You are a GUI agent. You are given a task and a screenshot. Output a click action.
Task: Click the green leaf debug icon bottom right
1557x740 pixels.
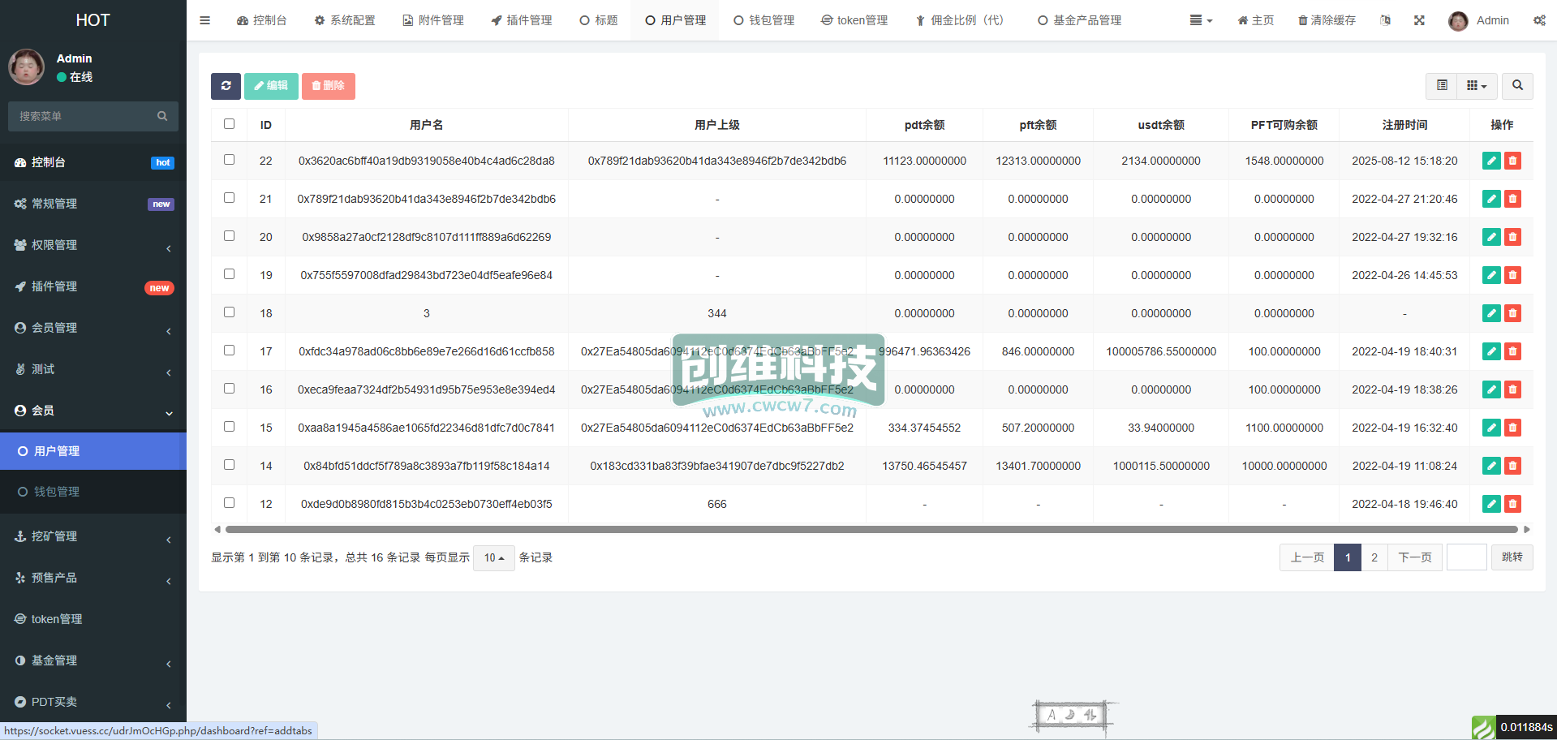[x=1484, y=728]
